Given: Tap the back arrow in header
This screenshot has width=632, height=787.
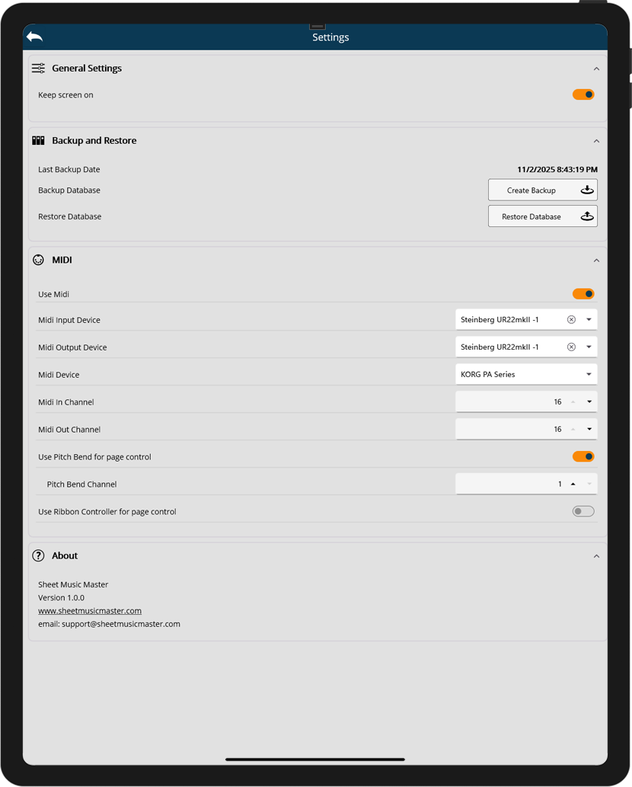Looking at the screenshot, I should tap(34, 37).
